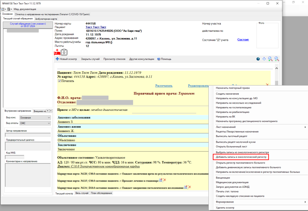Click the Помощь help button
This screenshot has width=308, height=211.
click(164, 59)
